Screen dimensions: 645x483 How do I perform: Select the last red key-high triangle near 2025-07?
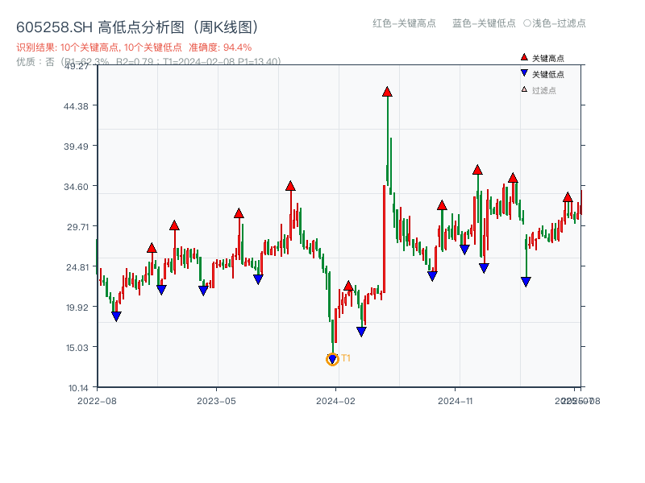tap(568, 197)
